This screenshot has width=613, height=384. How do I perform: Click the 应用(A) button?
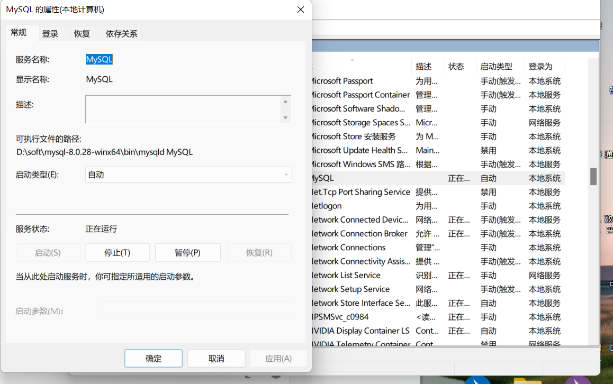pos(278,359)
